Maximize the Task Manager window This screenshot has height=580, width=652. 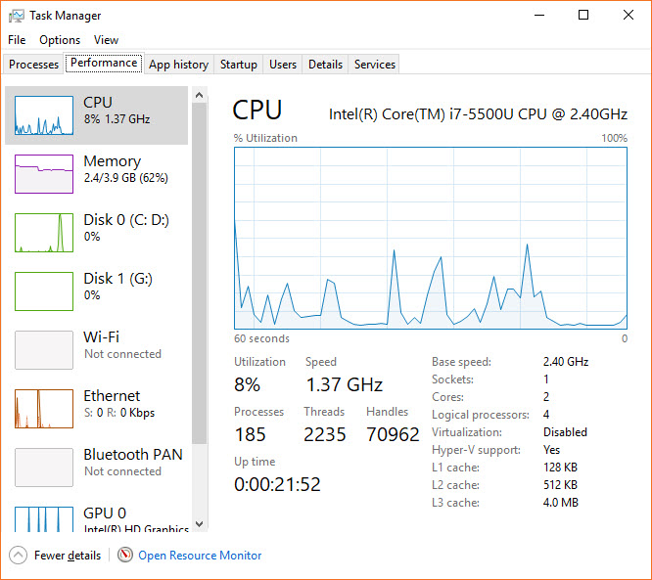coord(583,16)
